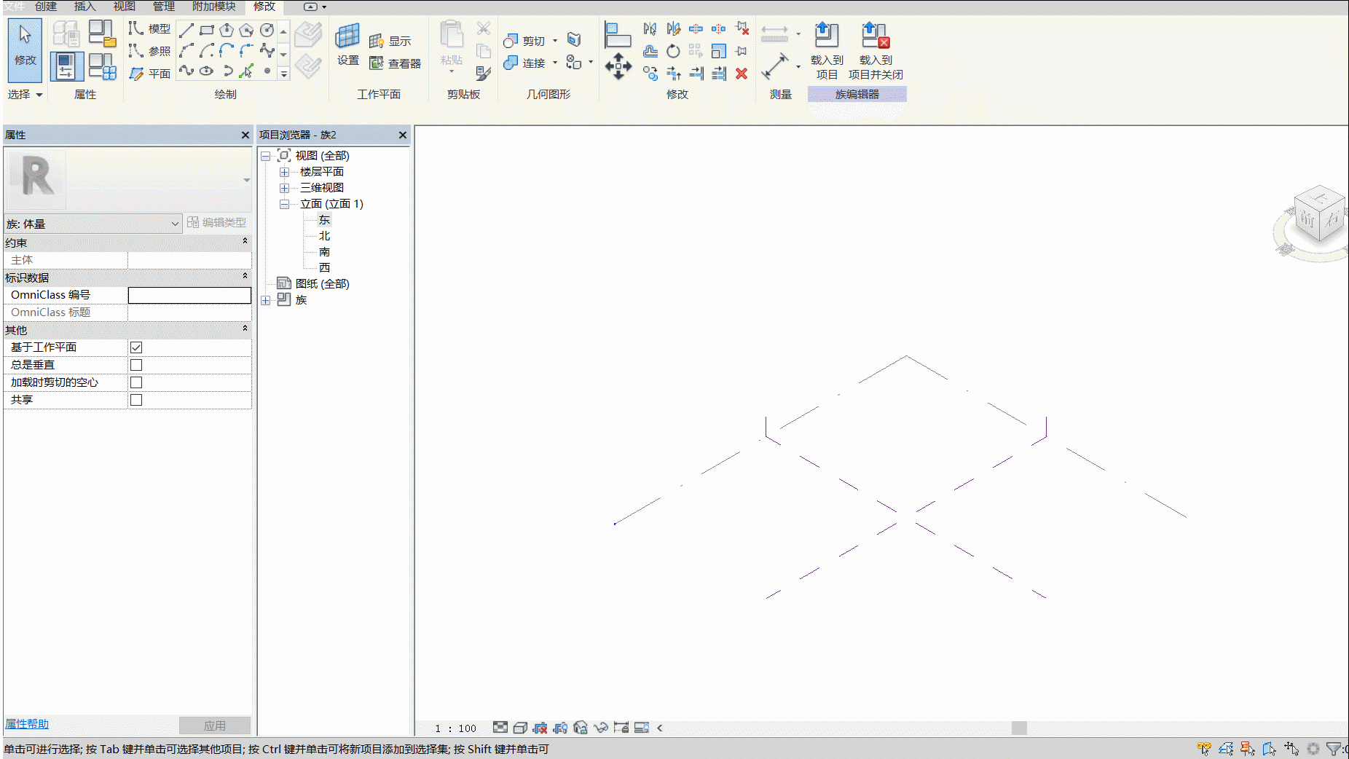Image resolution: width=1349 pixels, height=759 pixels.
Task: Click the 载入到项目并关闭 load and close icon
Action: tap(875, 35)
